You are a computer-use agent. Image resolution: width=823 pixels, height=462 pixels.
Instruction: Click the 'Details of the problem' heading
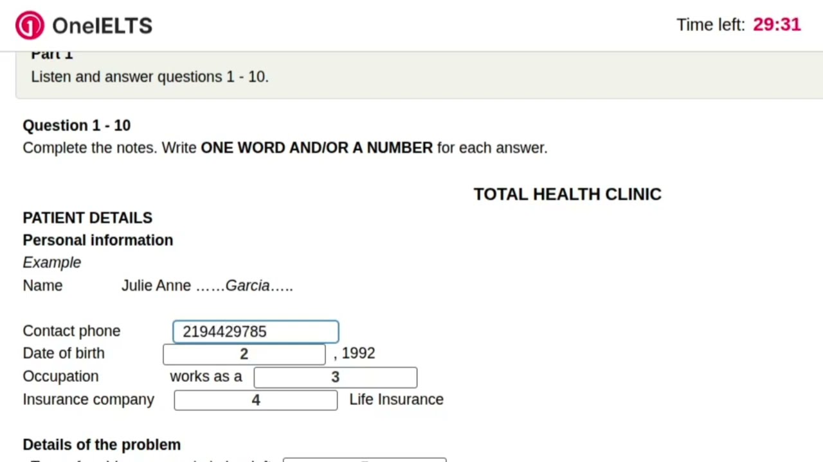coord(102,445)
